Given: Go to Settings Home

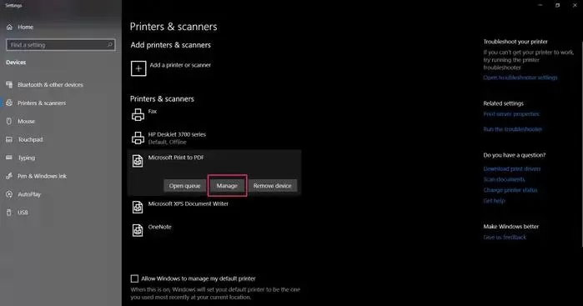Looking at the screenshot, I should [x=25, y=28].
